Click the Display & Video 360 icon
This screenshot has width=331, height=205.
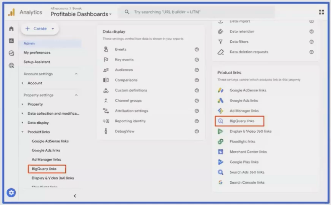click(x=220, y=131)
